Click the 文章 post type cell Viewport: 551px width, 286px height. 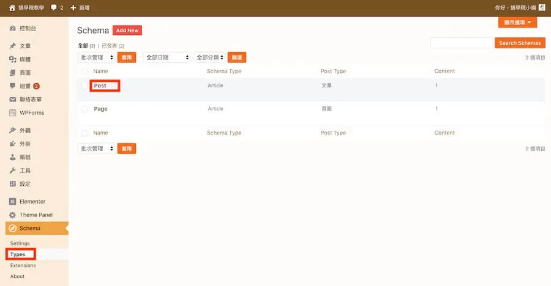click(326, 86)
